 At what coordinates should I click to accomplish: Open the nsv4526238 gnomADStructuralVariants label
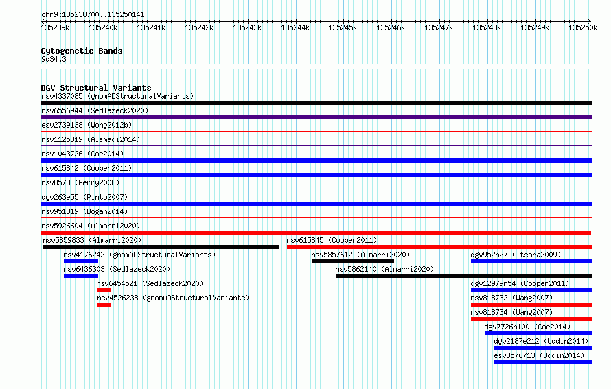(173, 298)
